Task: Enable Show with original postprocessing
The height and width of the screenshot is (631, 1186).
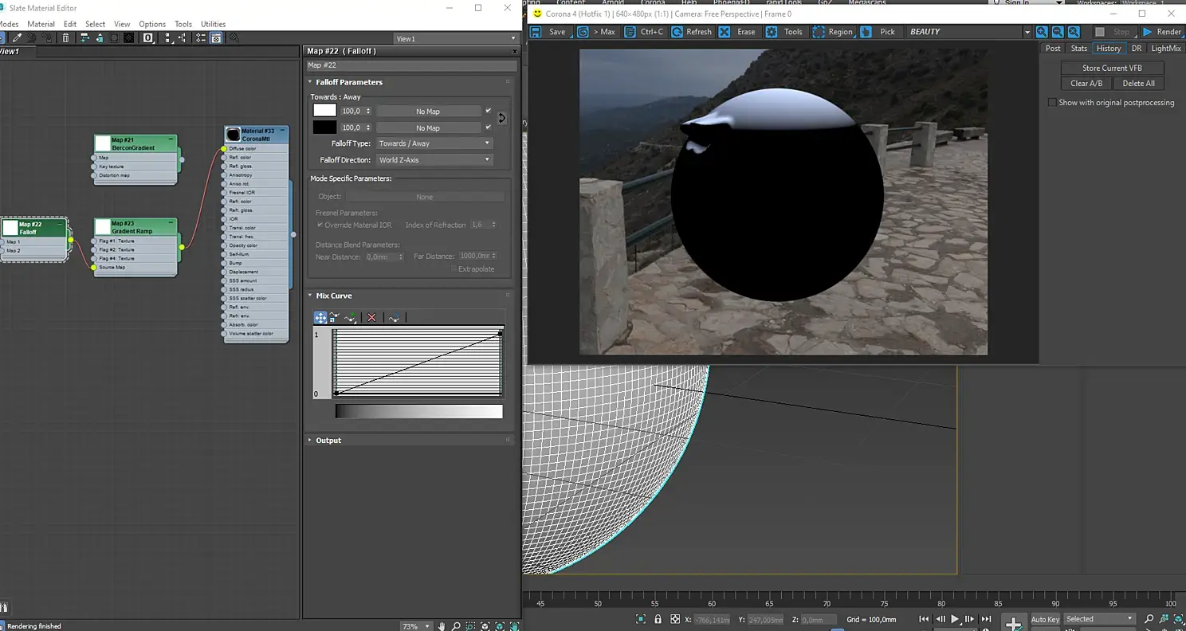Action: 1052,103
